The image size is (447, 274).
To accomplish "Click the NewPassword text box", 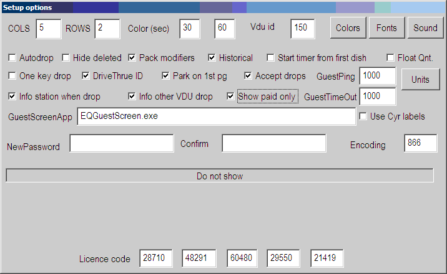I will 121,143.
